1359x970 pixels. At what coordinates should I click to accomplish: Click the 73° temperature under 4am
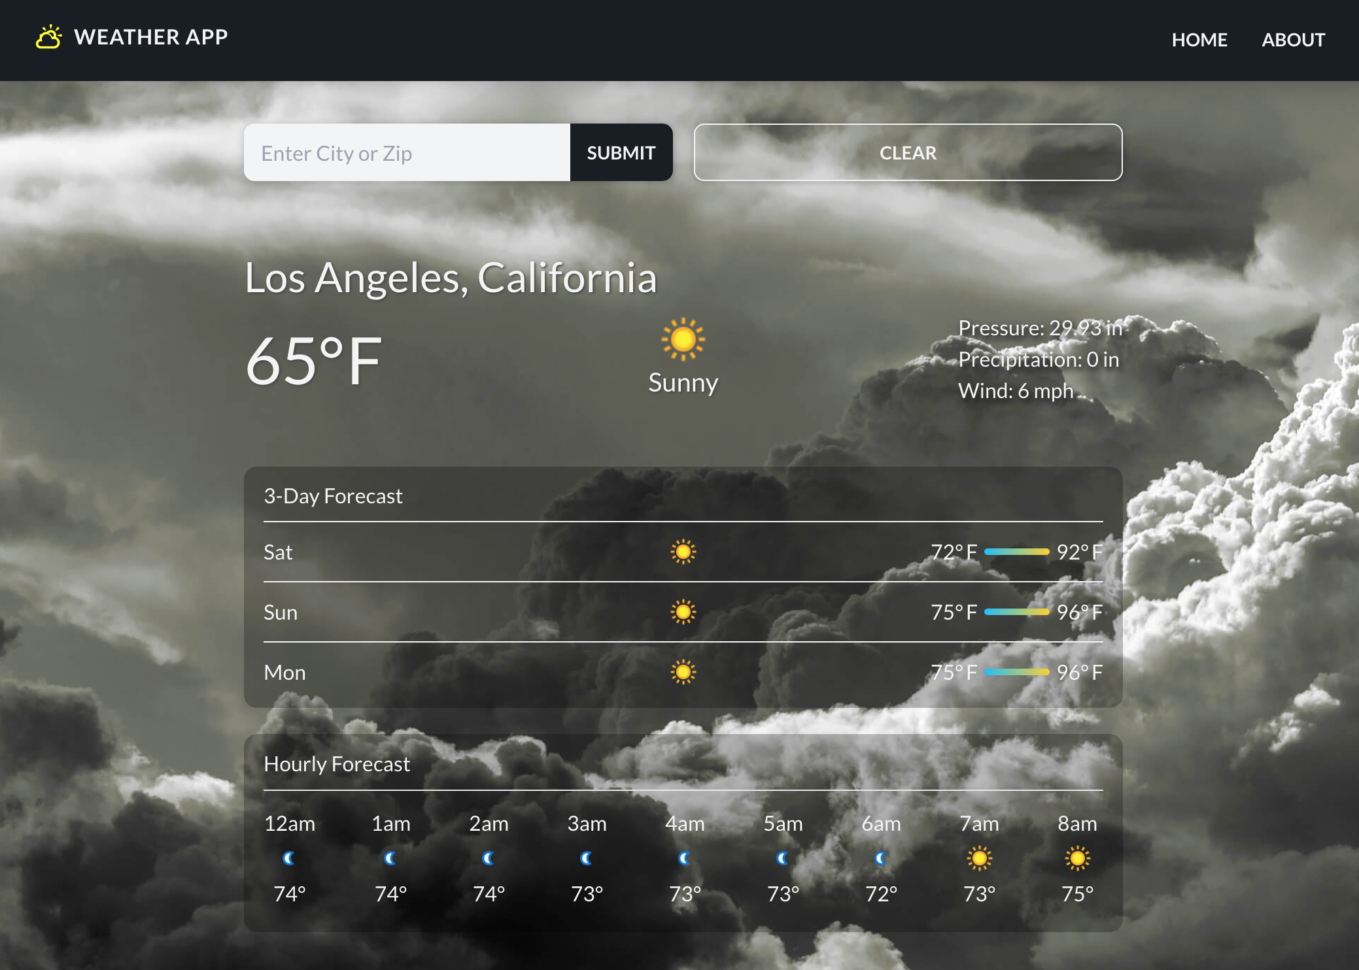click(x=685, y=894)
